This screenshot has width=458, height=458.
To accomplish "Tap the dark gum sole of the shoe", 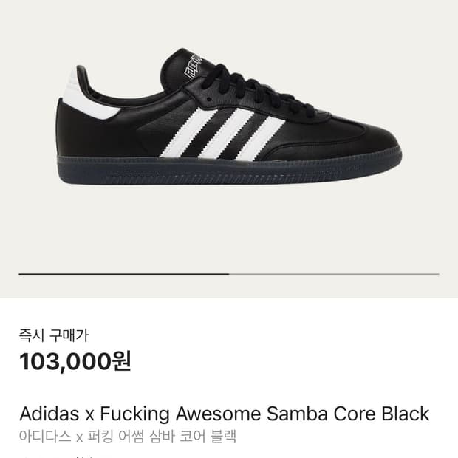I will coord(229,170).
